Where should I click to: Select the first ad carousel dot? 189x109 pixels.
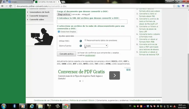tap(80, 81)
